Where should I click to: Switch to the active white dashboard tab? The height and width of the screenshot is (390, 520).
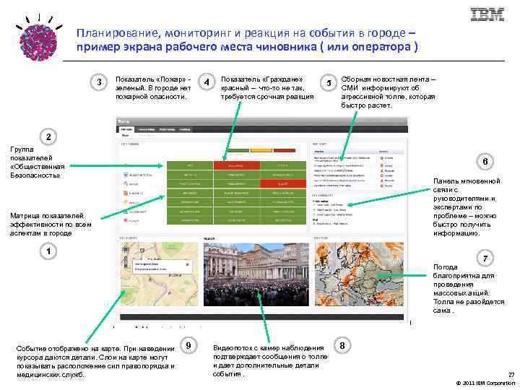(126, 130)
